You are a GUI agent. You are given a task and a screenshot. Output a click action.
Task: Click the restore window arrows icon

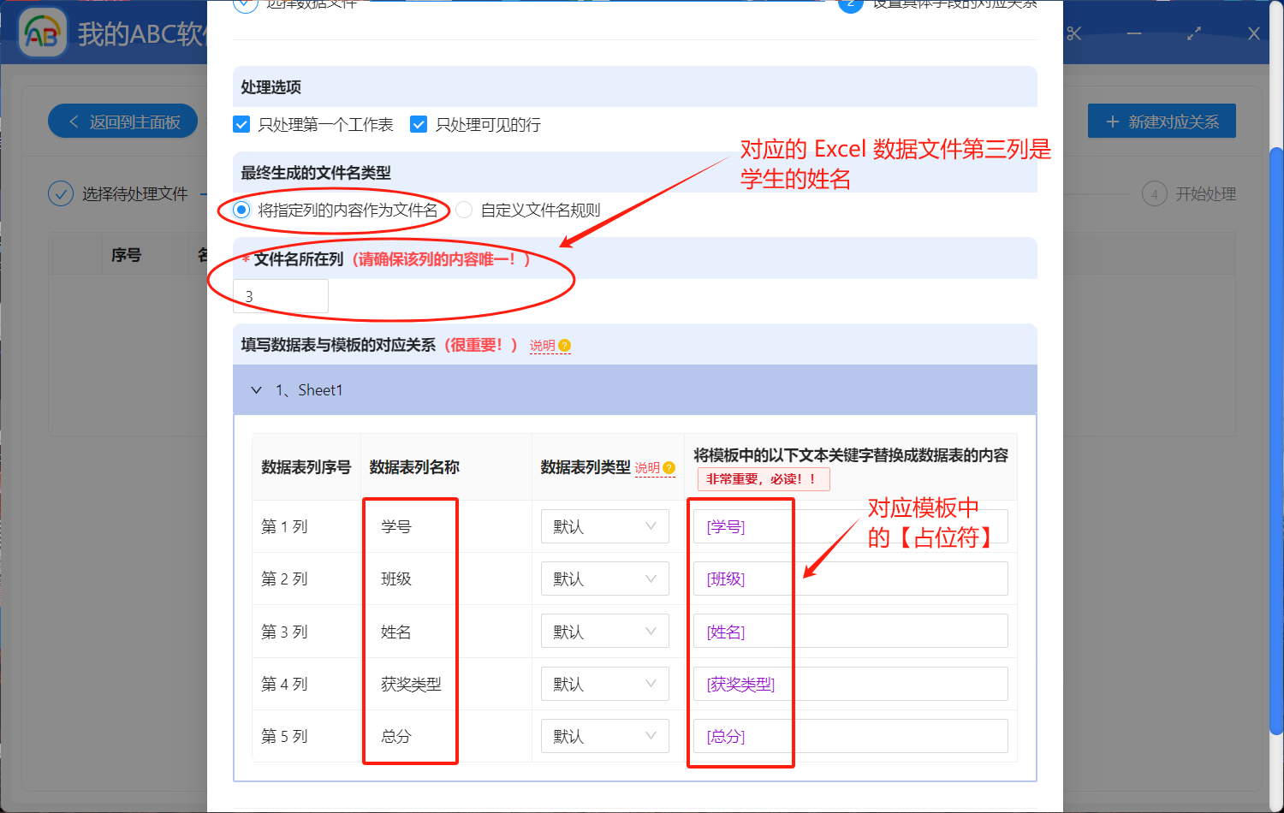click(x=1193, y=33)
